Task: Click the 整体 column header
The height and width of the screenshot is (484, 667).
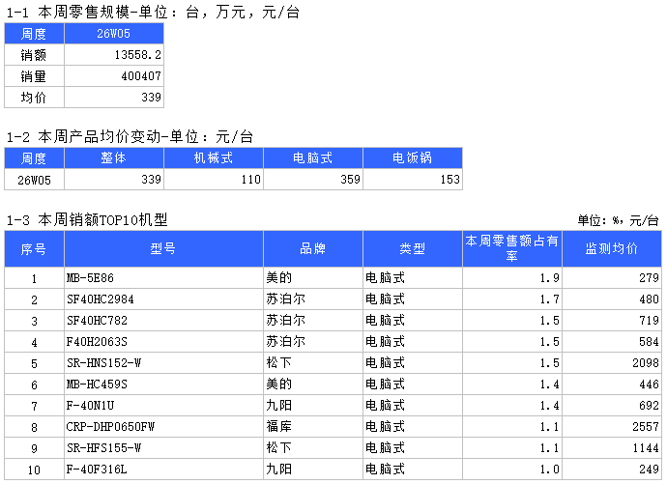Action: click(113, 157)
